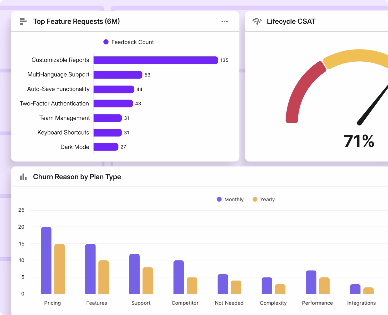Click the horizontal bar chart icon beside Top Feature Requests
Viewport: 388px width, 315px height.
[x=23, y=22]
